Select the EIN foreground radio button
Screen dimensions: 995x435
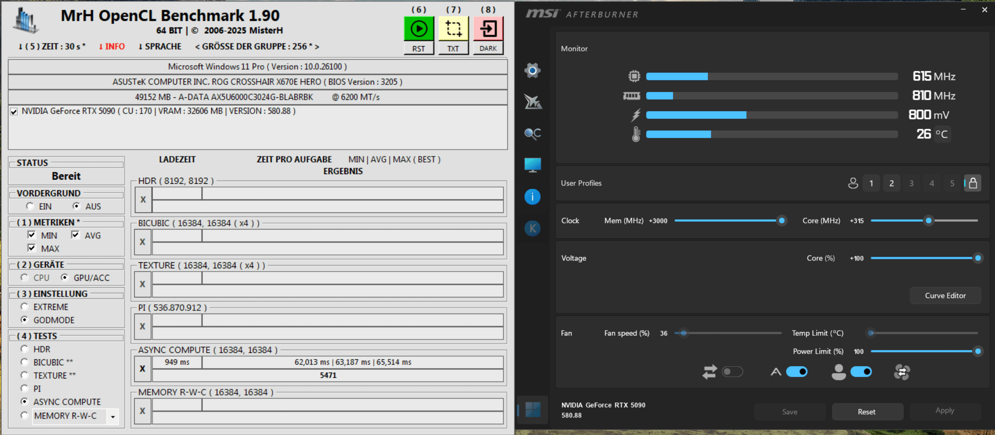30,206
